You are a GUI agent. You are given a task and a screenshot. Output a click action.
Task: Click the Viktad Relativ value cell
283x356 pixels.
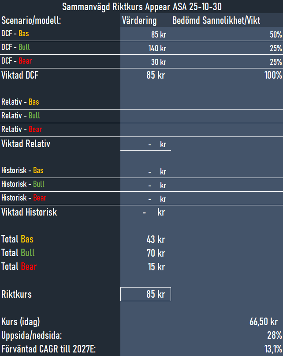tap(145, 144)
